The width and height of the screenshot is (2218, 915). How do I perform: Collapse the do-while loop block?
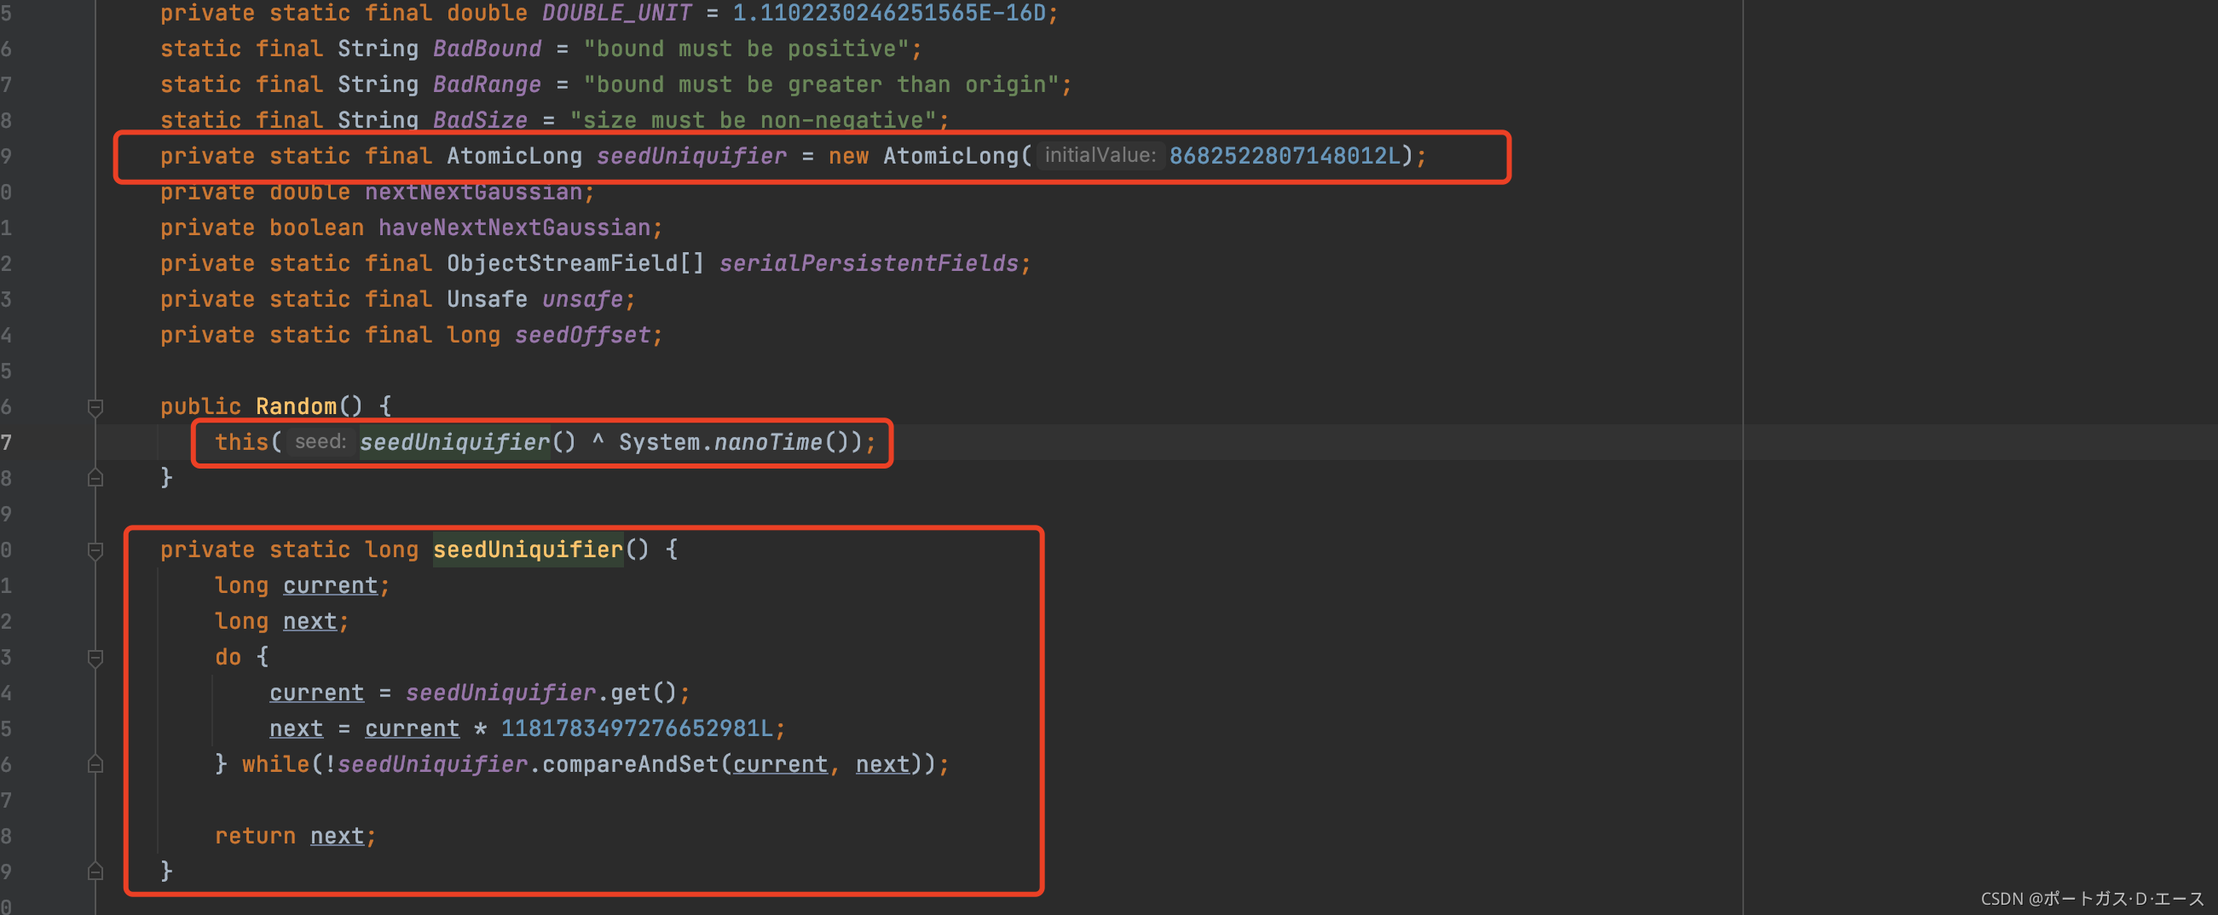95,657
